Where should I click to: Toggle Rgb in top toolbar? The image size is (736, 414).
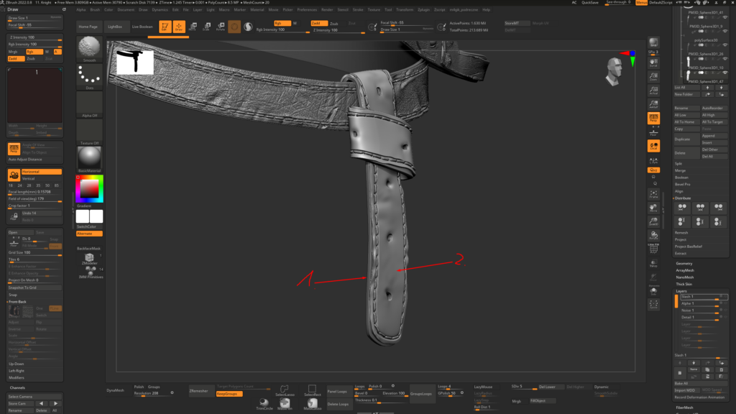(282, 23)
